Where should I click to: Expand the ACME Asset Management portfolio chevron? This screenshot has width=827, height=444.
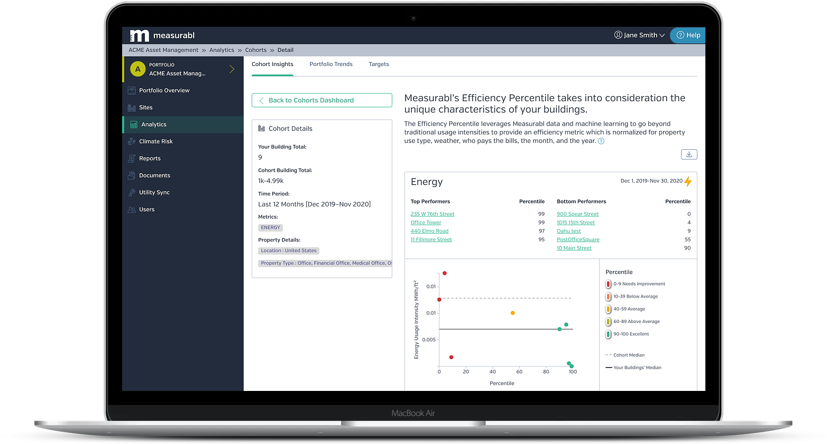pyautogui.click(x=232, y=69)
